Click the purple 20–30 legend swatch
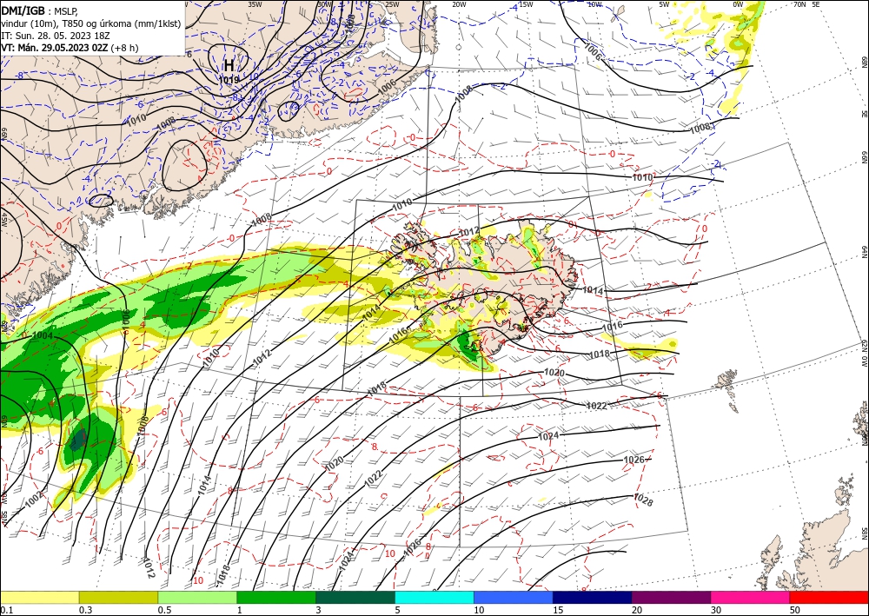Screen dimensions: 869x616 (x=671, y=597)
